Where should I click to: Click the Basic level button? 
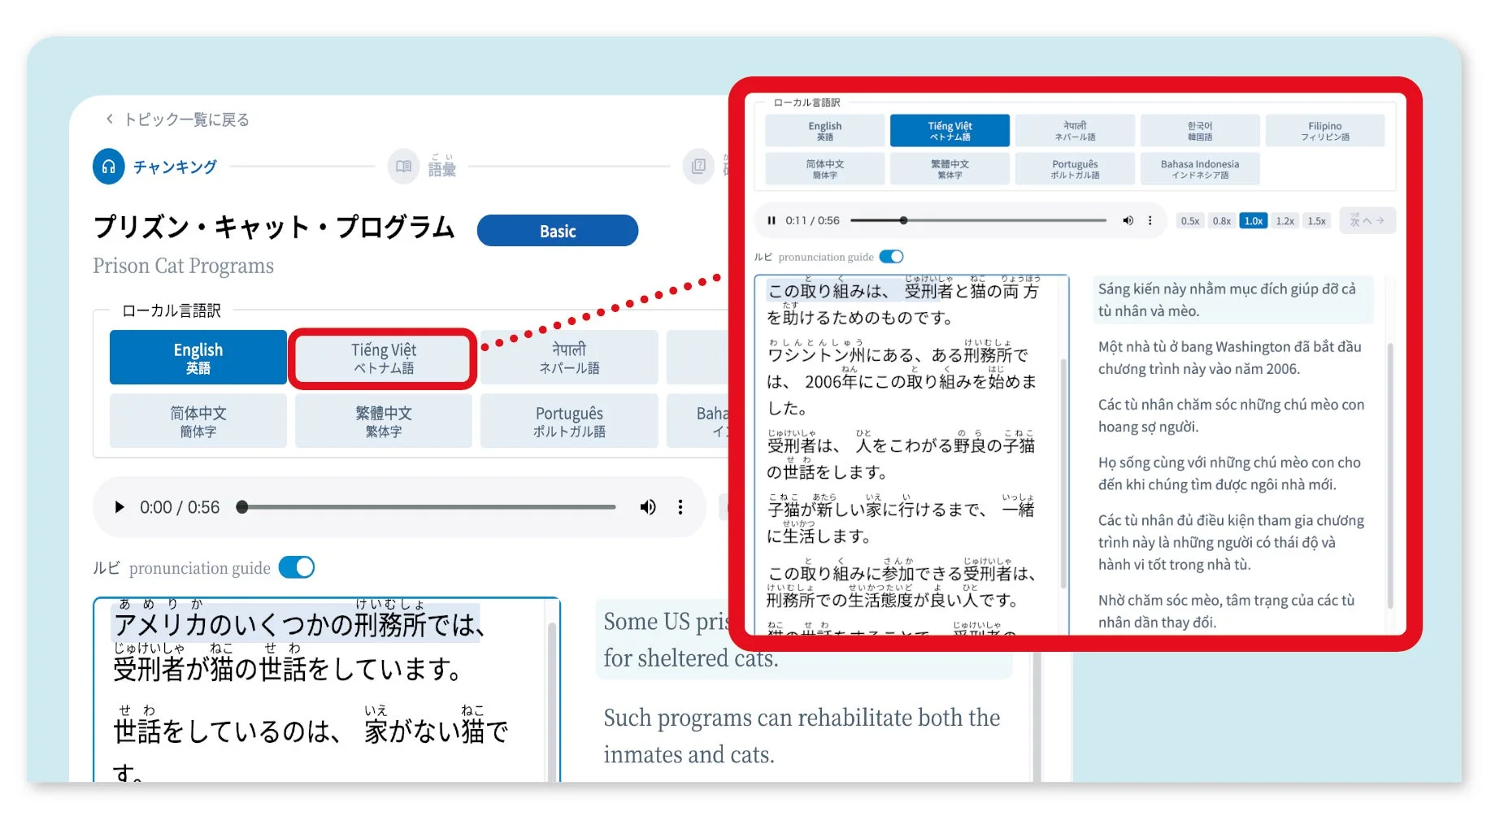(558, 231)
